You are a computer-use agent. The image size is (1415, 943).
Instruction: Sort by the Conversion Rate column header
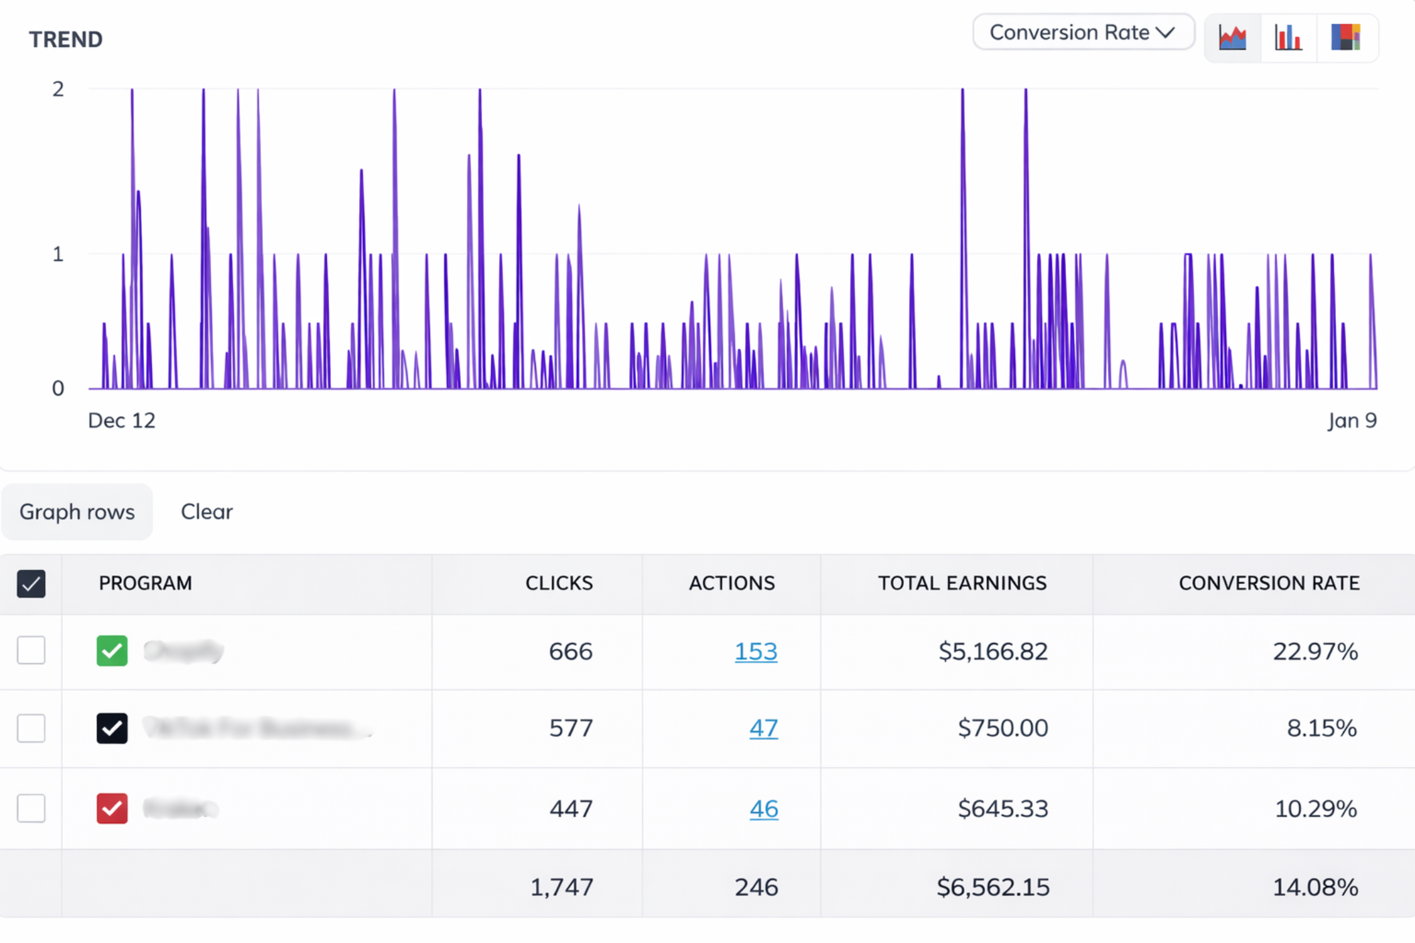[x=1269, y=583]
